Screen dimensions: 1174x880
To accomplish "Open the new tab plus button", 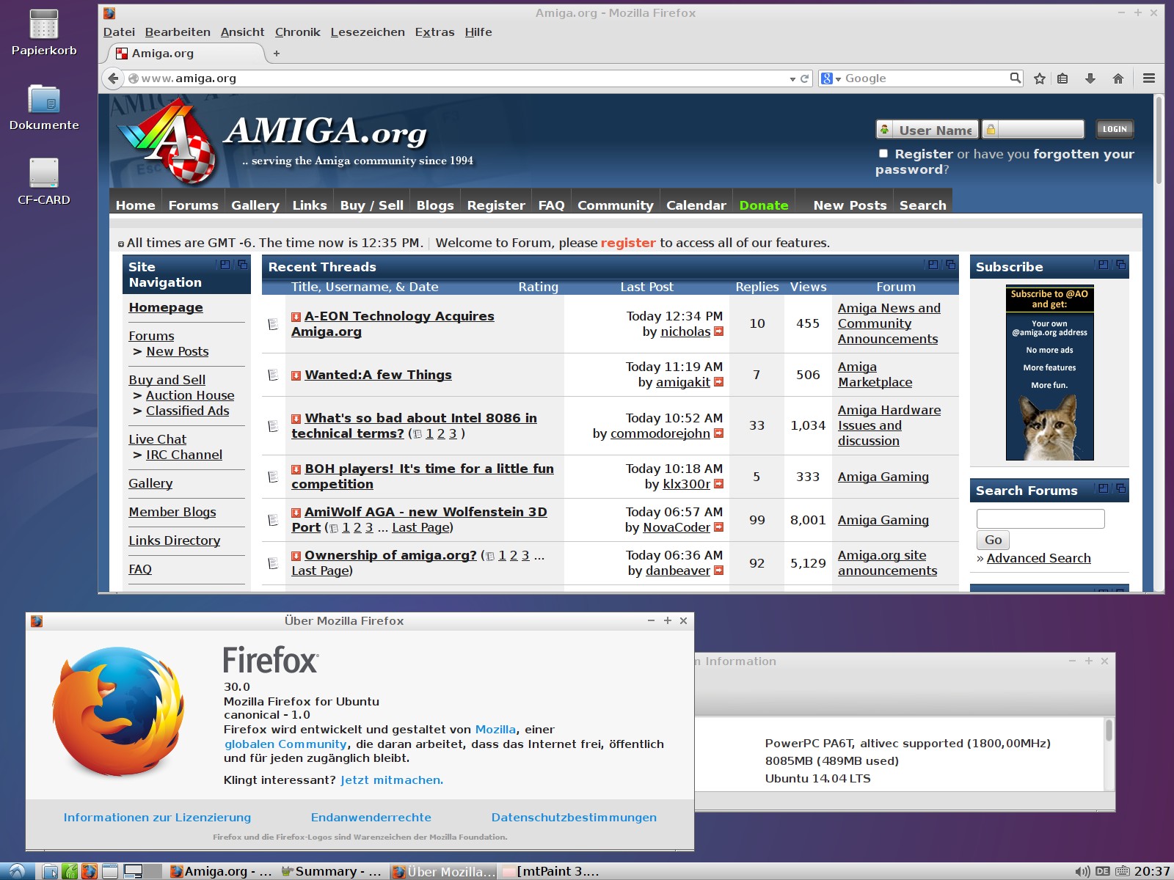I will click(x=277, y=54).
